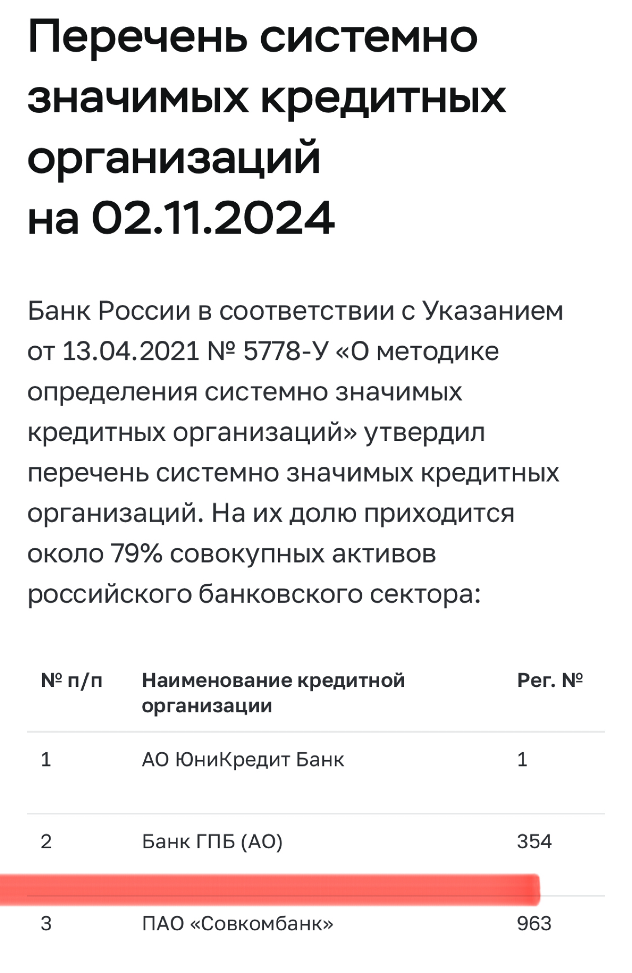
Task: Click registration number 354
Action: point(534,841)
